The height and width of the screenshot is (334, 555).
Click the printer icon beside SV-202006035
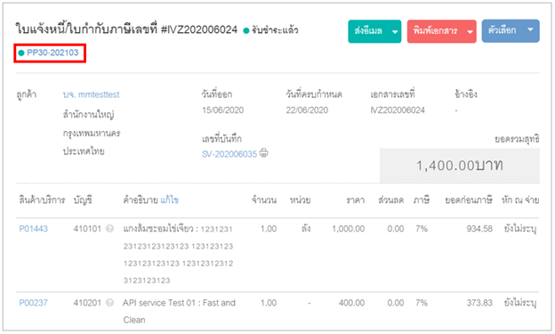263,153
